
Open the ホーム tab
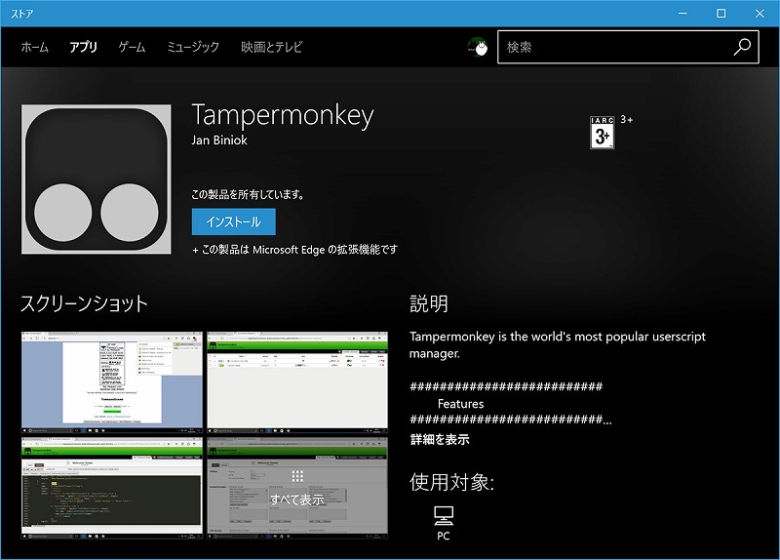click(35, 47)
